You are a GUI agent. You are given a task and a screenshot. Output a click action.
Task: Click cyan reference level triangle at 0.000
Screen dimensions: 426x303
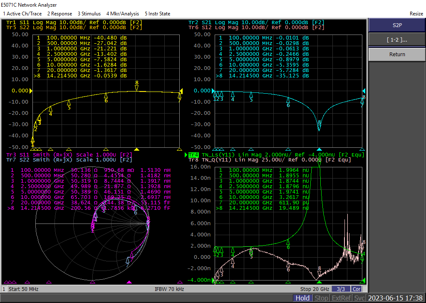coord(213,91)
